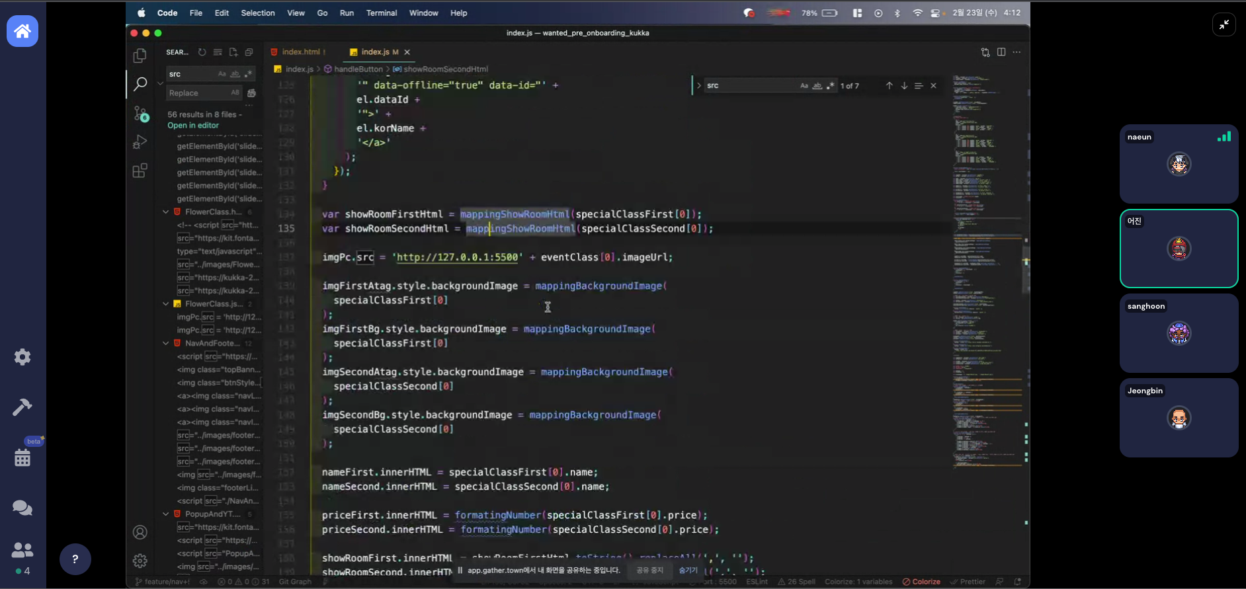Select the naeun participant tile
Viewport: 1246px width, 589px height.
point(1179,164)
